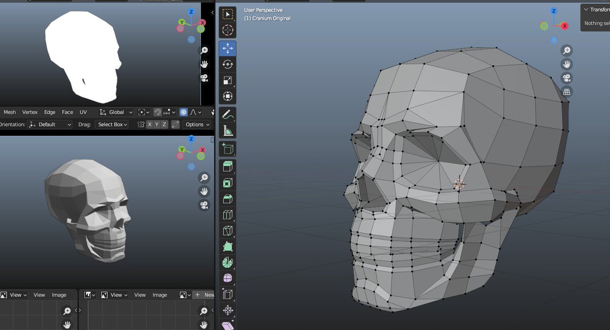Open the Vertex menu
The image size is (610, 330).
tap(30, 112)
